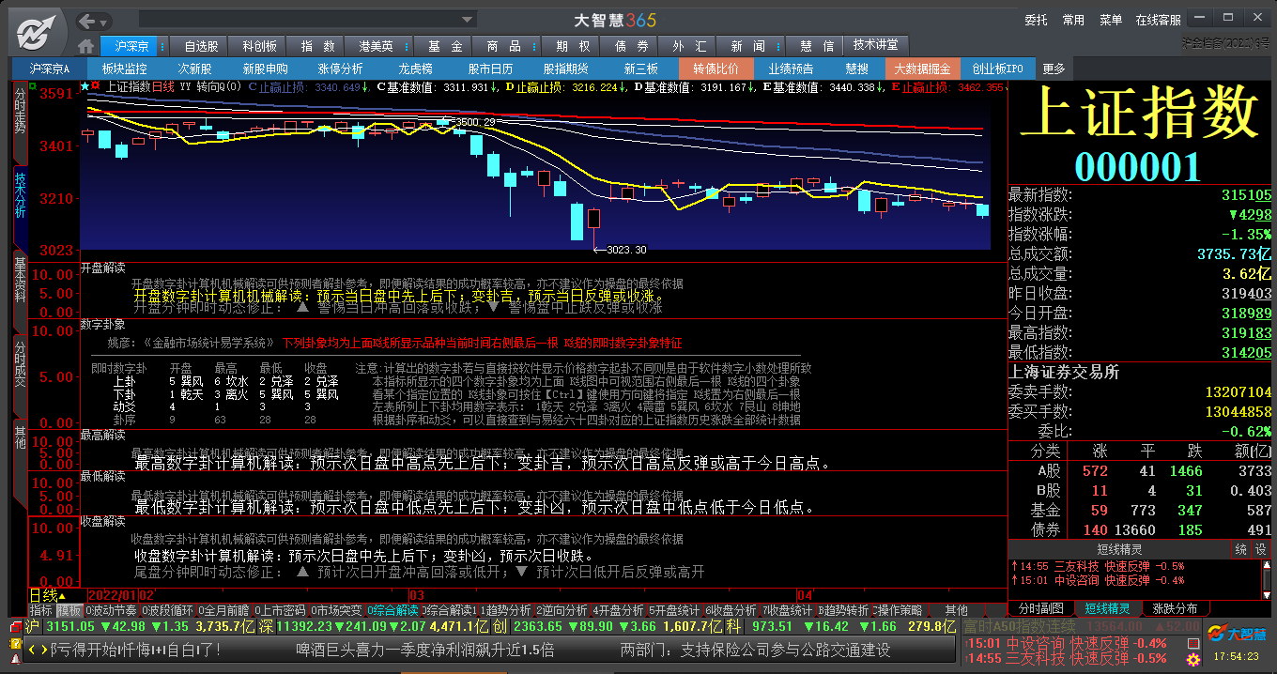Select 0上市密码 indicator
This screenshot has width=1277, height=674.
click(x=280, y=610)
